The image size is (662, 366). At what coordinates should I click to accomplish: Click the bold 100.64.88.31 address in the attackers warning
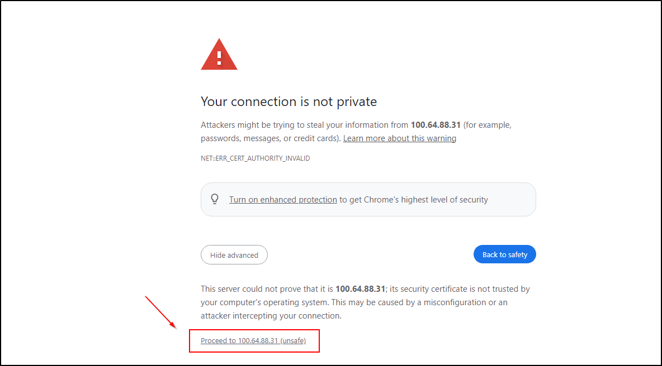click(436, 125)
